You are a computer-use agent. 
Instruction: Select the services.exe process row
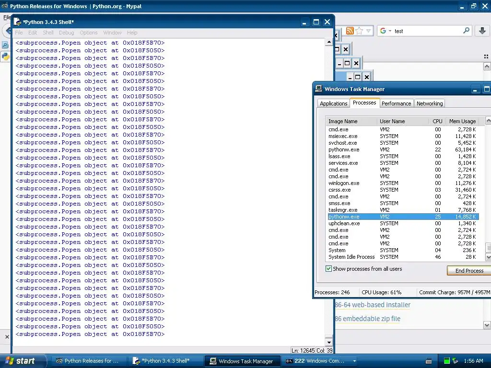(403, 163)
